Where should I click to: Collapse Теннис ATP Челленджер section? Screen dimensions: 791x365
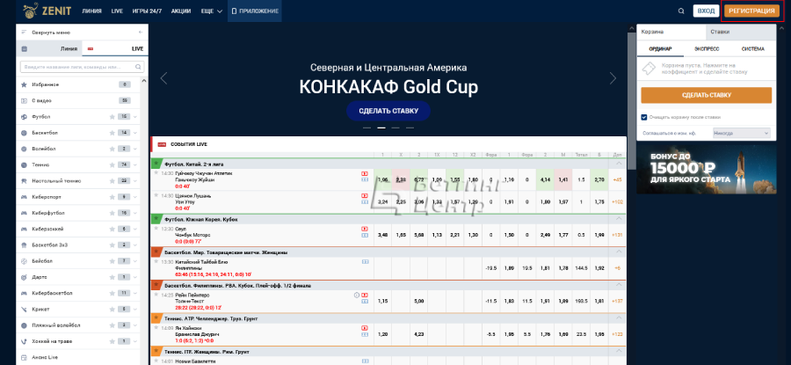click(x=618, y=318)
